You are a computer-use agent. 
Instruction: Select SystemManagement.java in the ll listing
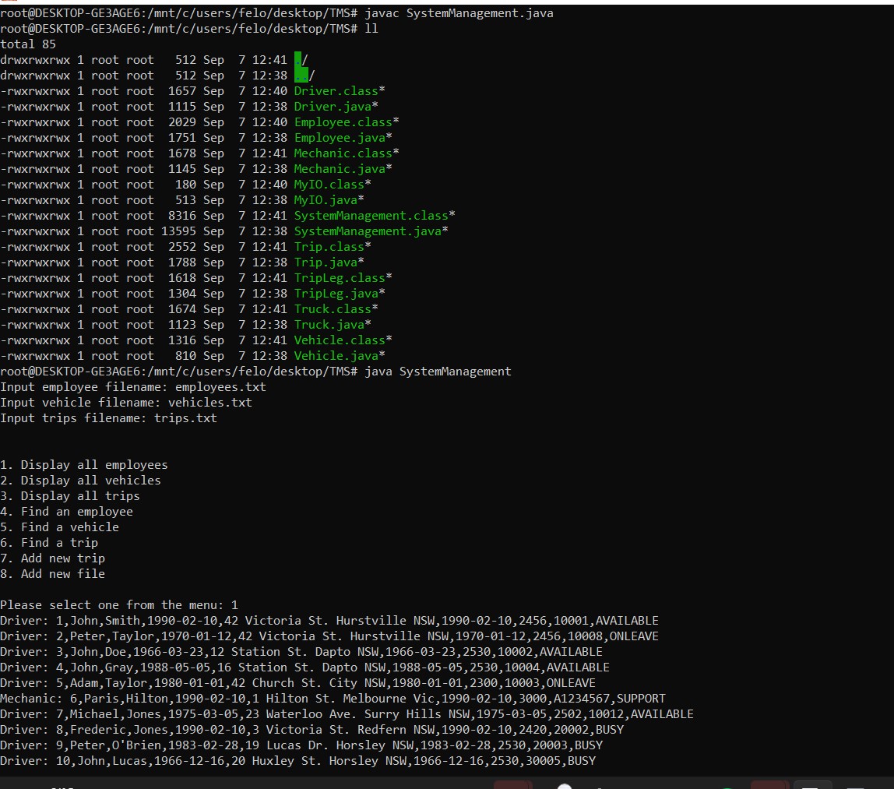[x=368, y=231]
